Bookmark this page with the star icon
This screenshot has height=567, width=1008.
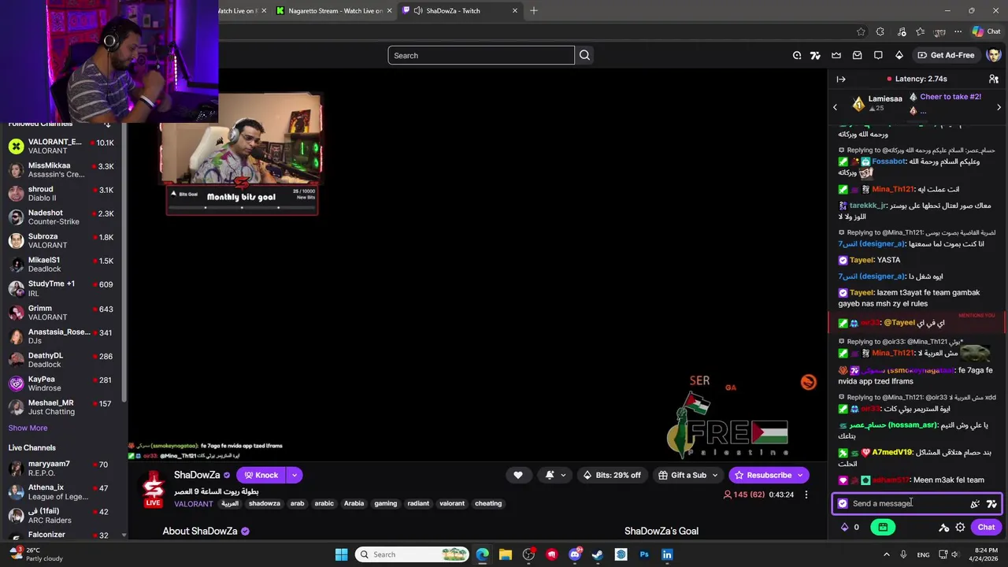861,31
